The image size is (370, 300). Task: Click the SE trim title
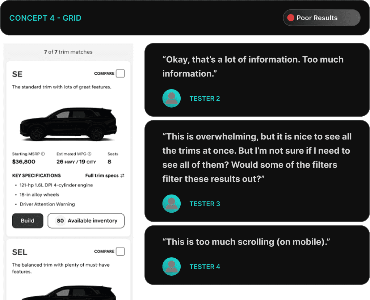click(x=17, y=74)
